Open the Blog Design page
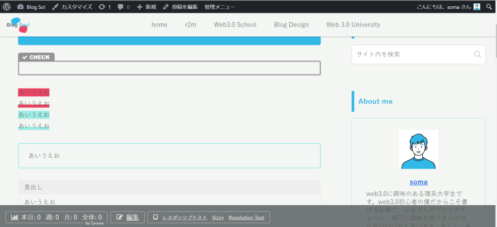The image size is (497, 227). point(291,25)
